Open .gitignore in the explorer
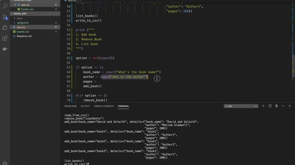This screenshot has width=295, height=165. click(x=23, y=22)
